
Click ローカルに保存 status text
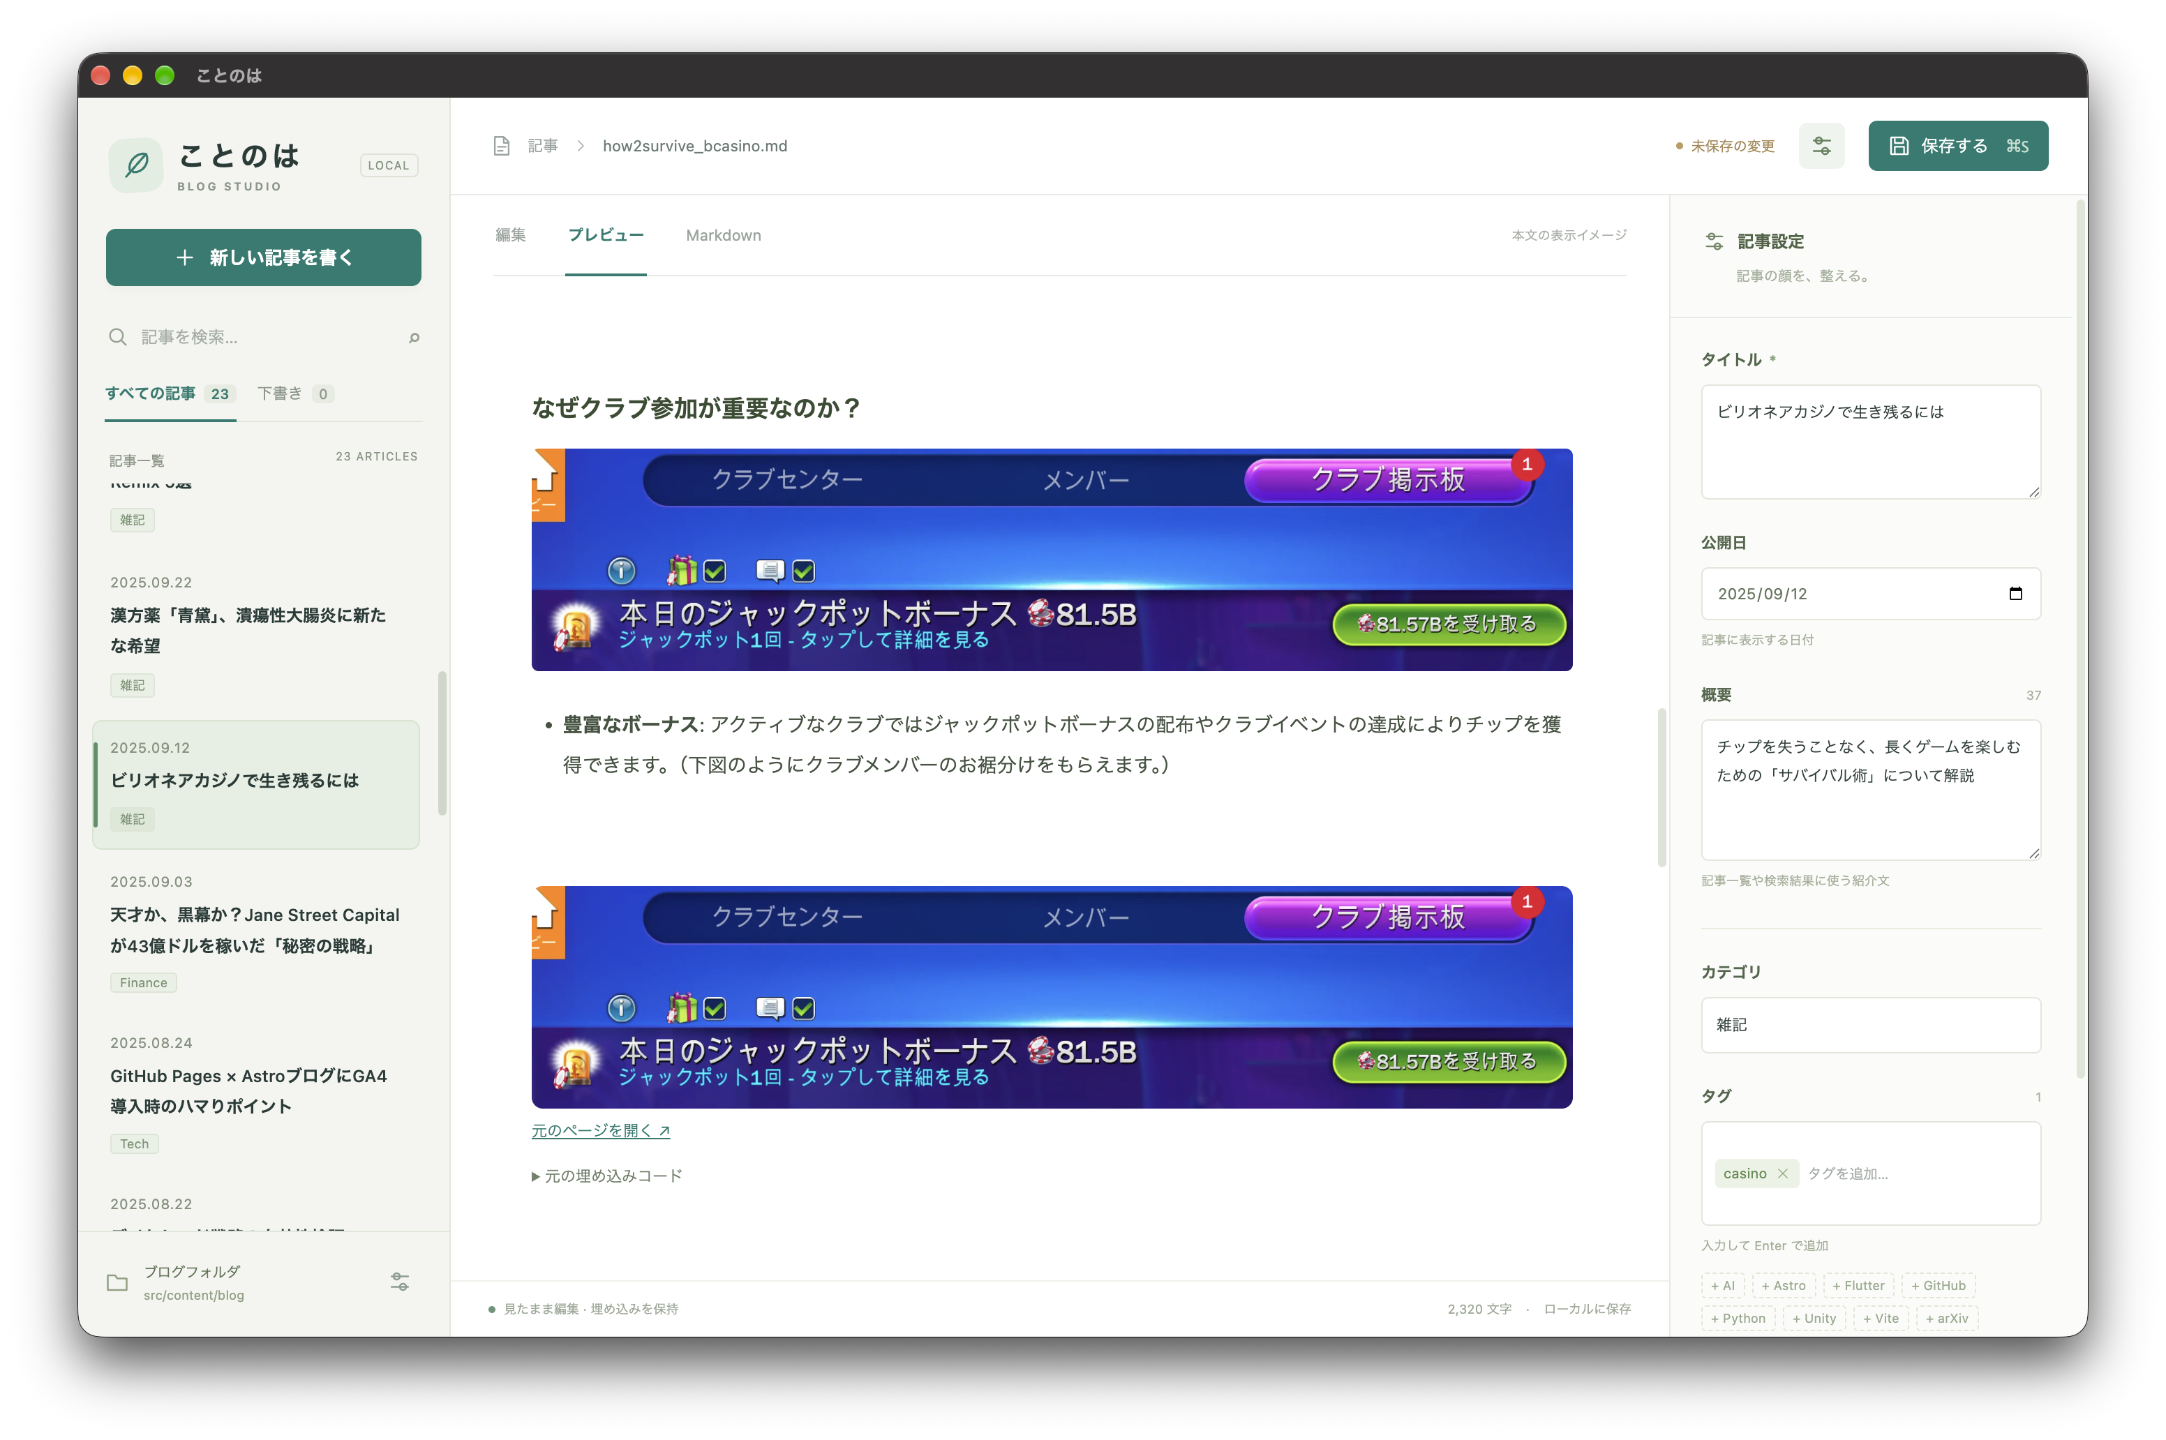pyautogui.click(x=1588, y=1309)
